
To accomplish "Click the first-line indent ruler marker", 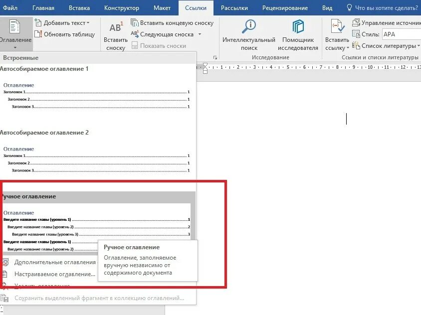I will click(x=205, y=65).
